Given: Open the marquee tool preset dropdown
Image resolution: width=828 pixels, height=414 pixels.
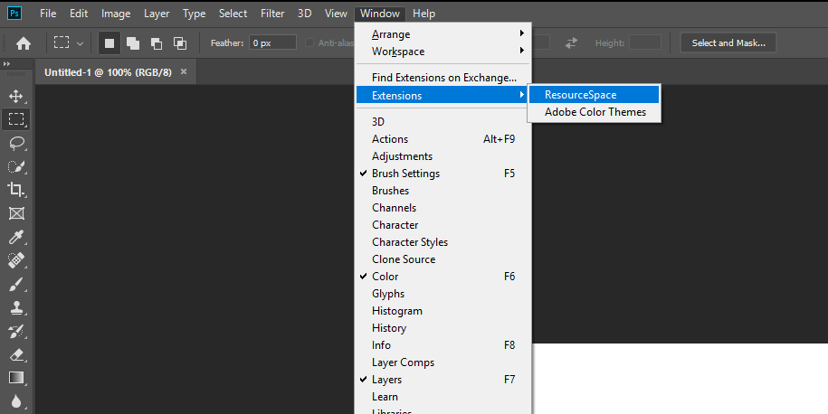Looking at the screenshot, I should tap(81, 43).
